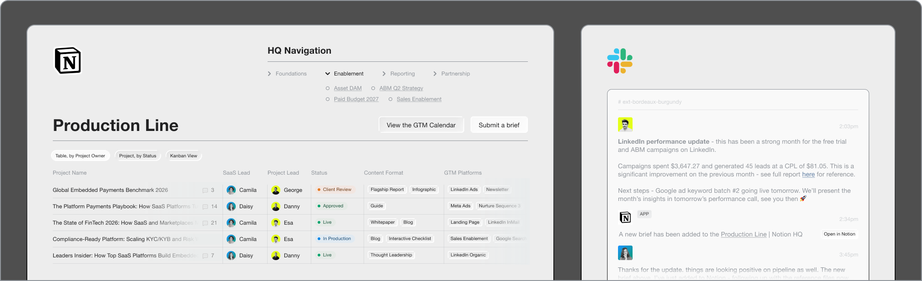Click Camila's avatar in Compliance-Ready Platform row
This screenshot has width=922, height=281.
click(x=231, y=239)
